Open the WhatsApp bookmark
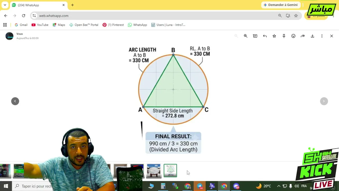The width and height of the screenshot is (339, 191). tap(137, 25)
